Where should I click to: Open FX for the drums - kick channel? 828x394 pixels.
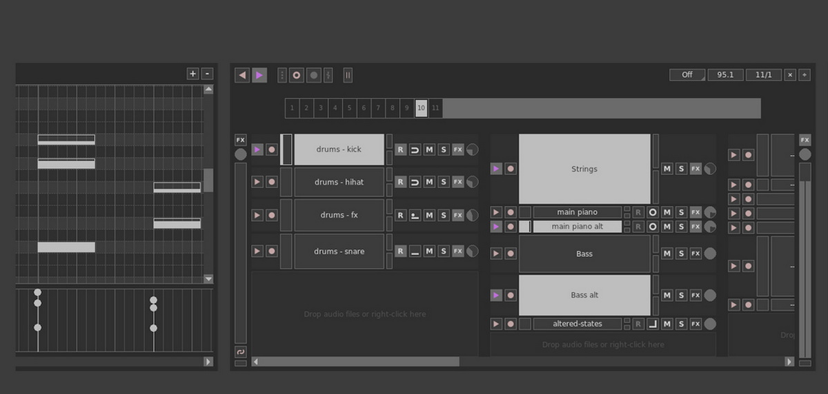click(457, 149)
